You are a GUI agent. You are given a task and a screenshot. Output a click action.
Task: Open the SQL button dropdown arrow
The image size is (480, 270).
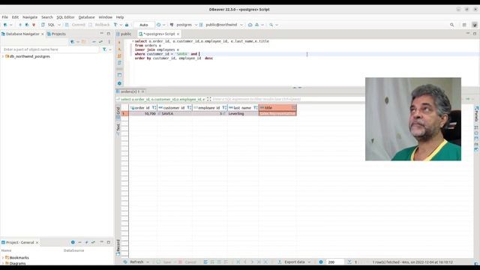pyautogui.click(x=59, y=25)
